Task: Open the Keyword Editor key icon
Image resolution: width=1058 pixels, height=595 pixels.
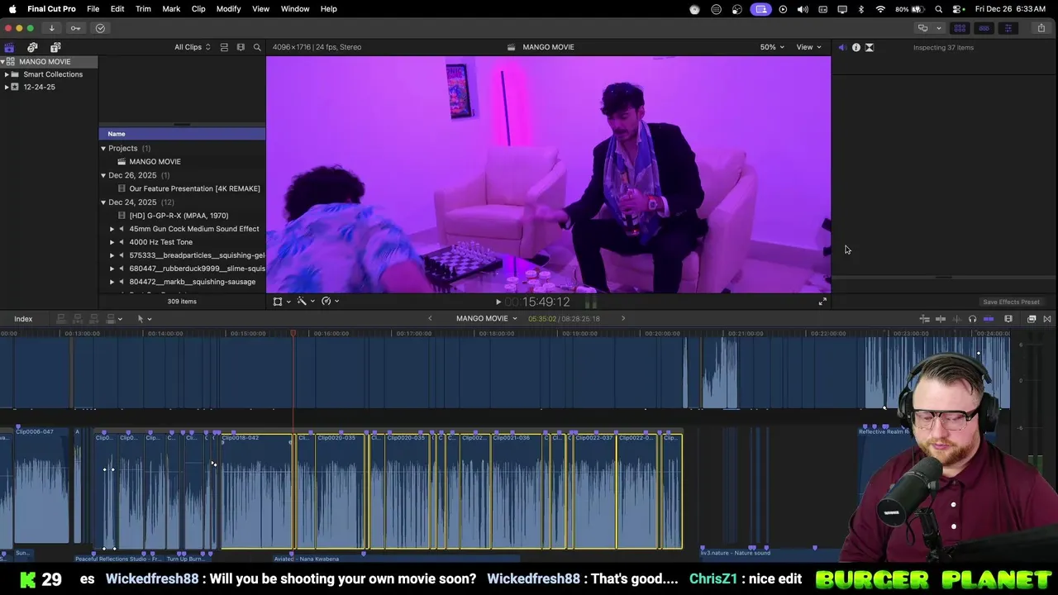Action: [75, 28]
